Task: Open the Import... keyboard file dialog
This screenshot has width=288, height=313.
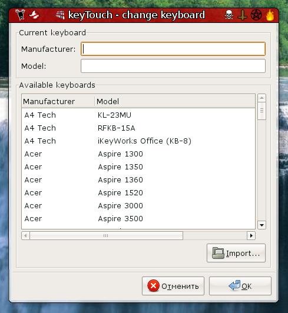Action: pos(236,253)
